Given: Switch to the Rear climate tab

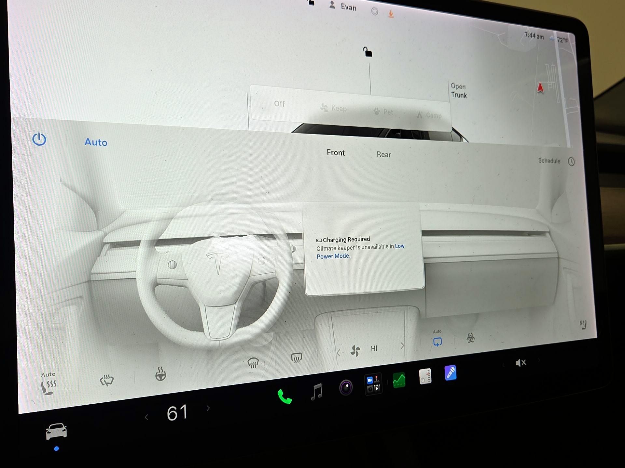Looking at the screenshot, I should click(x=383, y=155).
